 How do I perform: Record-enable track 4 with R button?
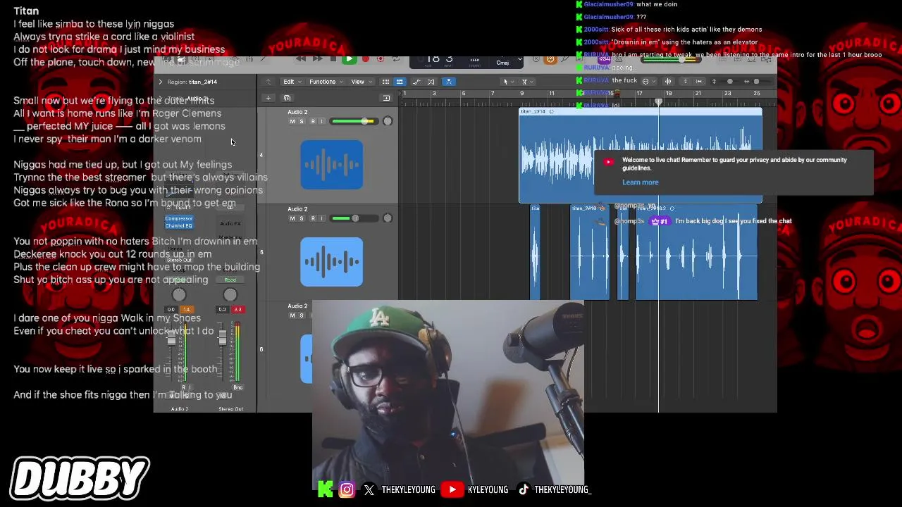coord(313,121)
